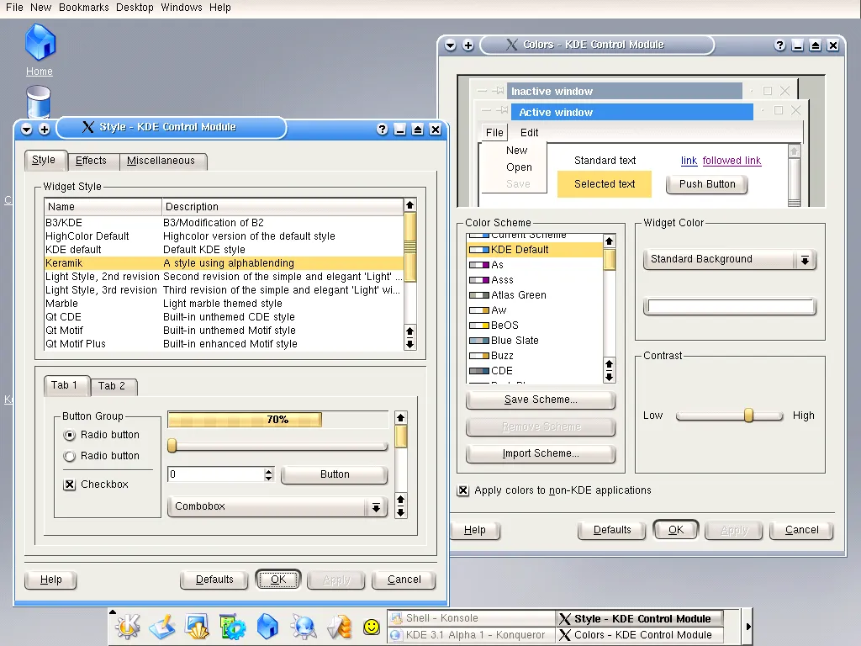Toggle the Checkbox in the Button Group
Screen dimensions: 861x646
(x=70, y=484)
